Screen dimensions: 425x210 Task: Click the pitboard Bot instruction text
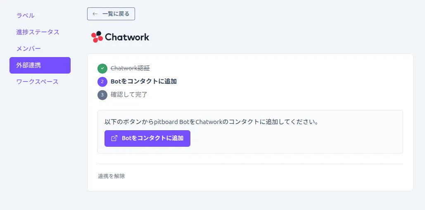click(x=211, y=122)
